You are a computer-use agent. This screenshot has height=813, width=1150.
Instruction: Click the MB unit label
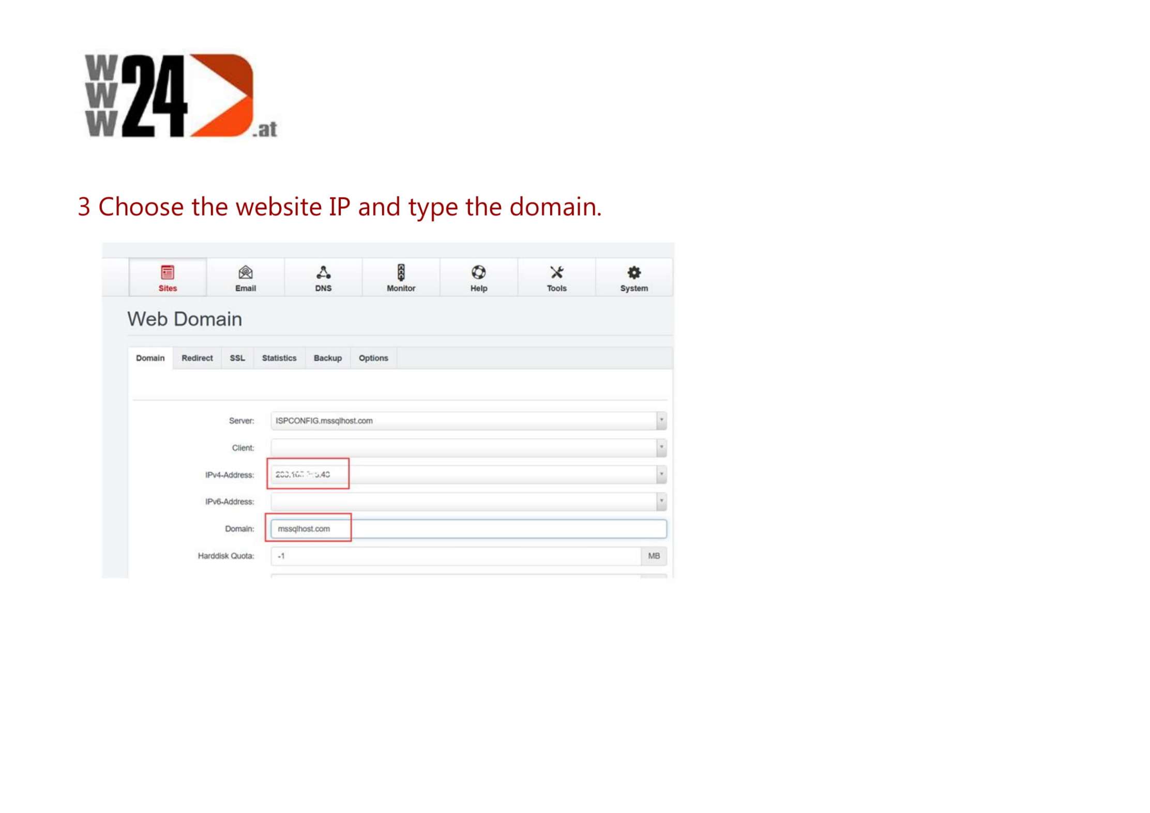pos(654,556)
